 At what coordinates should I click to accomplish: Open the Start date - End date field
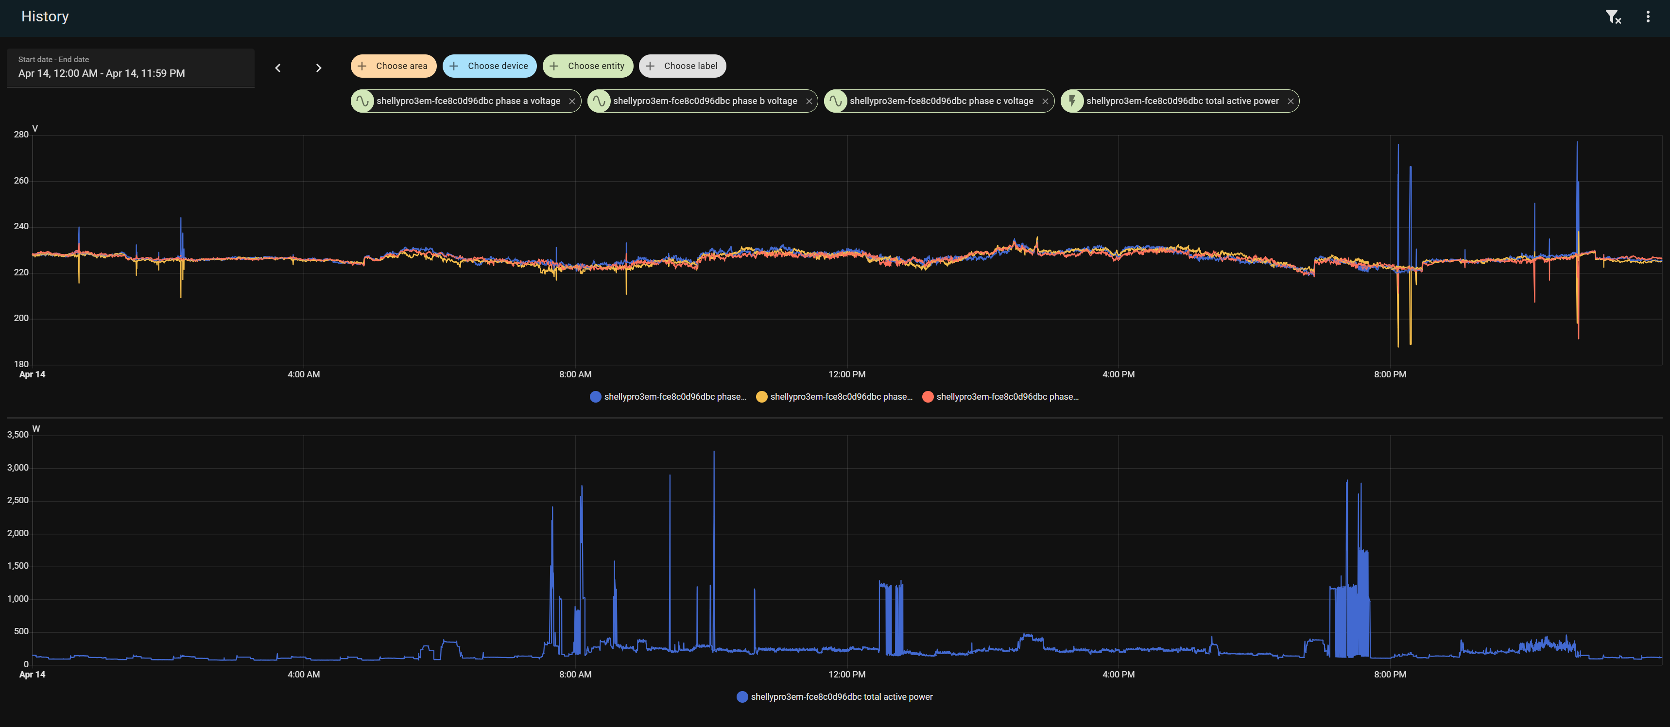pyautogui.click(x=130, y=68)
